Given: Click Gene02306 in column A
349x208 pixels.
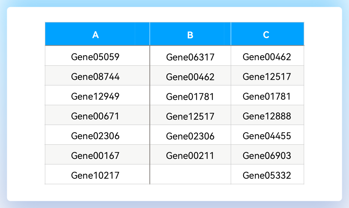Looking at the screenshot, I should click(x=98, y=135).
